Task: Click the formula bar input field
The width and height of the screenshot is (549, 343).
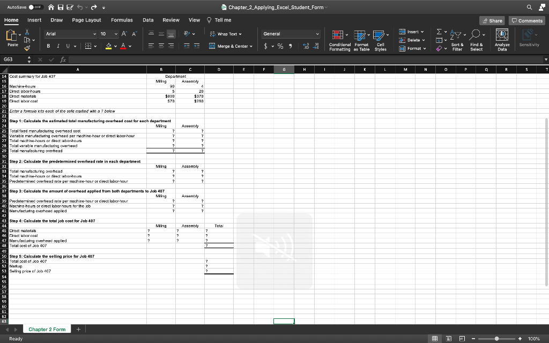Action: pyautogui.click(x=305, y=59)
